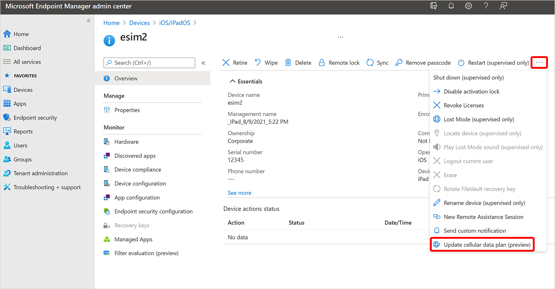Focus the Search (Ctrl+/) field
555x289 pixels.
(x=149, y=63)
